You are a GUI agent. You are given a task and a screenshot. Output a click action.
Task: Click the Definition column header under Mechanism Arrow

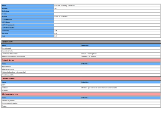(x=121, y=98)
